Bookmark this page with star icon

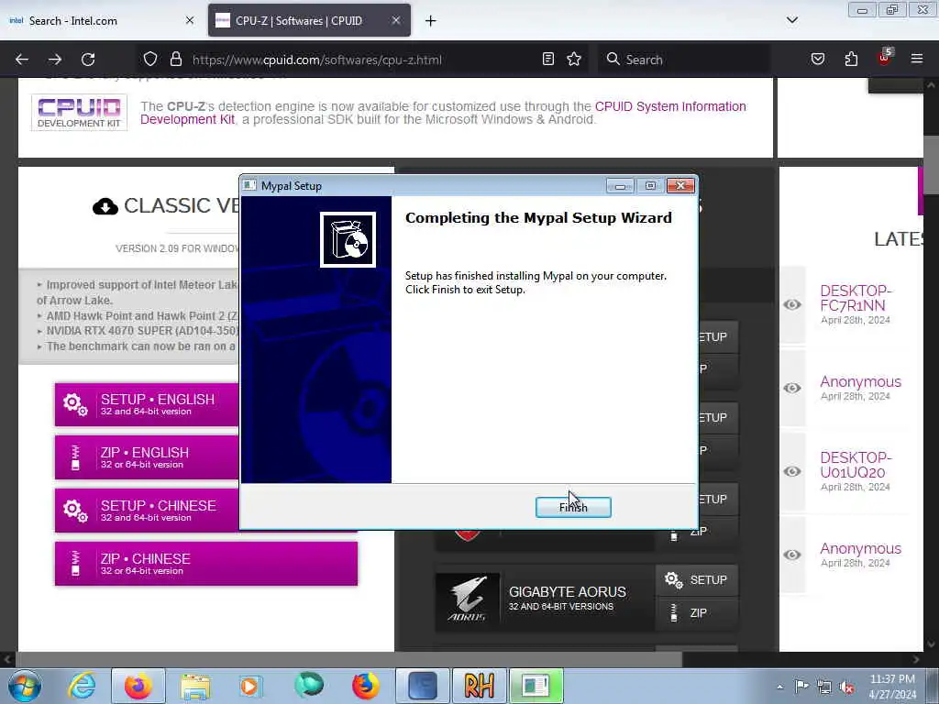pos(574,59)
